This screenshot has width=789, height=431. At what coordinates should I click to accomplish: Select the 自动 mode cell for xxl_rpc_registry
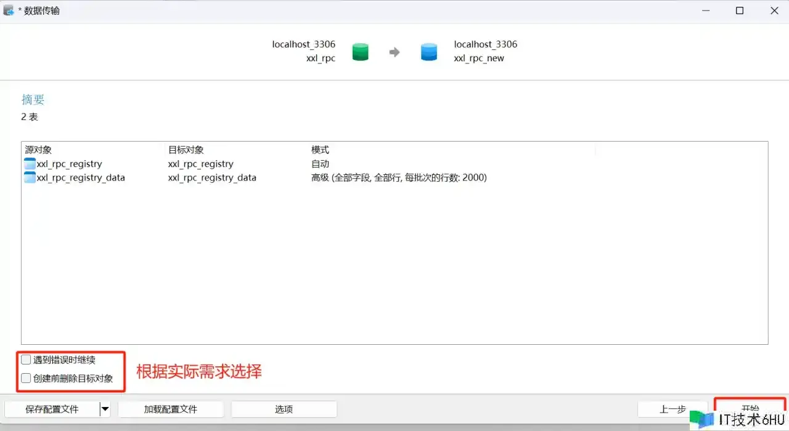[320, 164]
